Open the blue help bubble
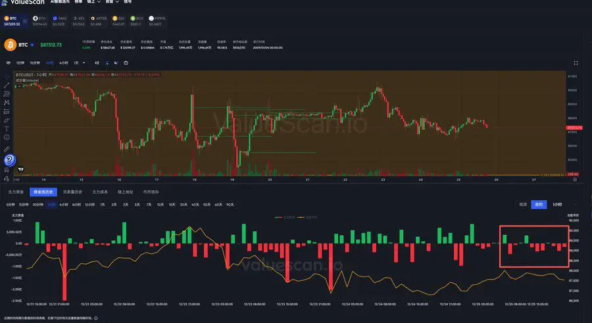Screen dimensions: 592x323 9,160
